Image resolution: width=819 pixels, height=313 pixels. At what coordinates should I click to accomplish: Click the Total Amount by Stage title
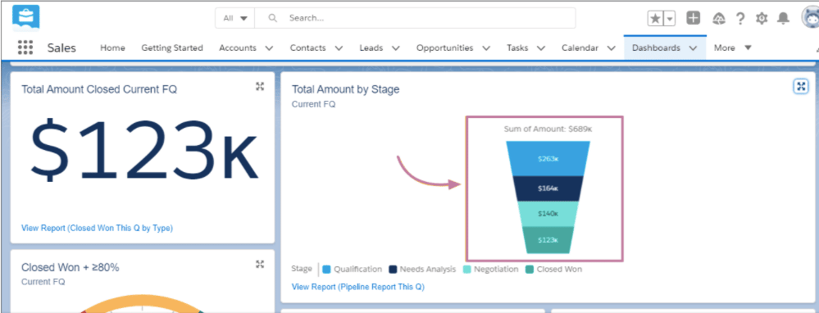pos(346,89)
